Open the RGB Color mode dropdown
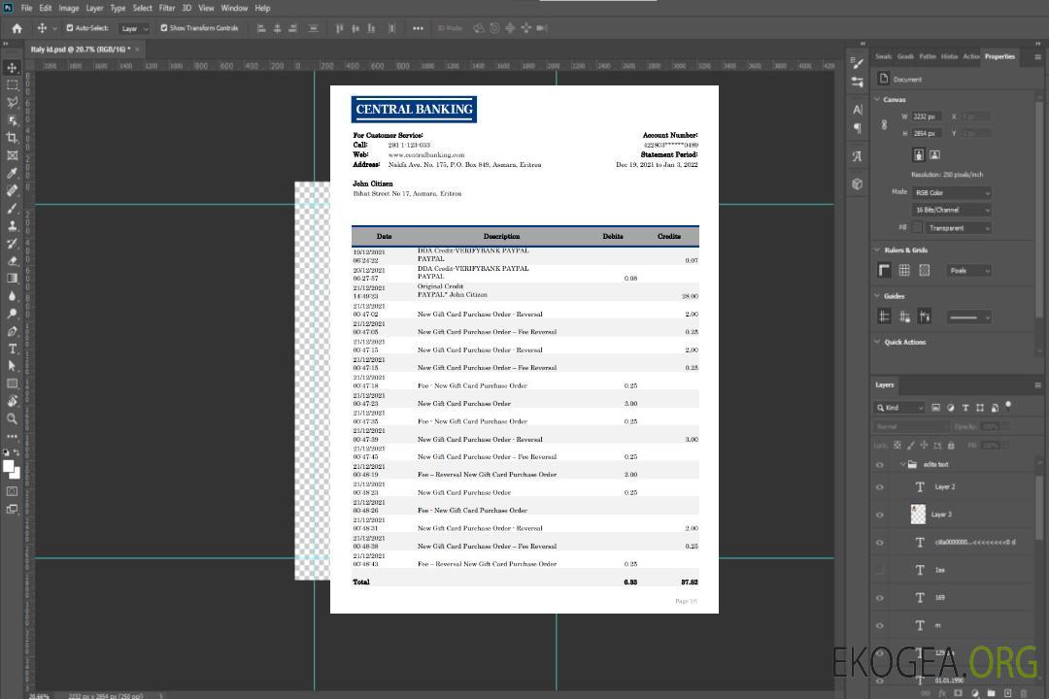The image size is (1049, 699). tap(952, 192)
